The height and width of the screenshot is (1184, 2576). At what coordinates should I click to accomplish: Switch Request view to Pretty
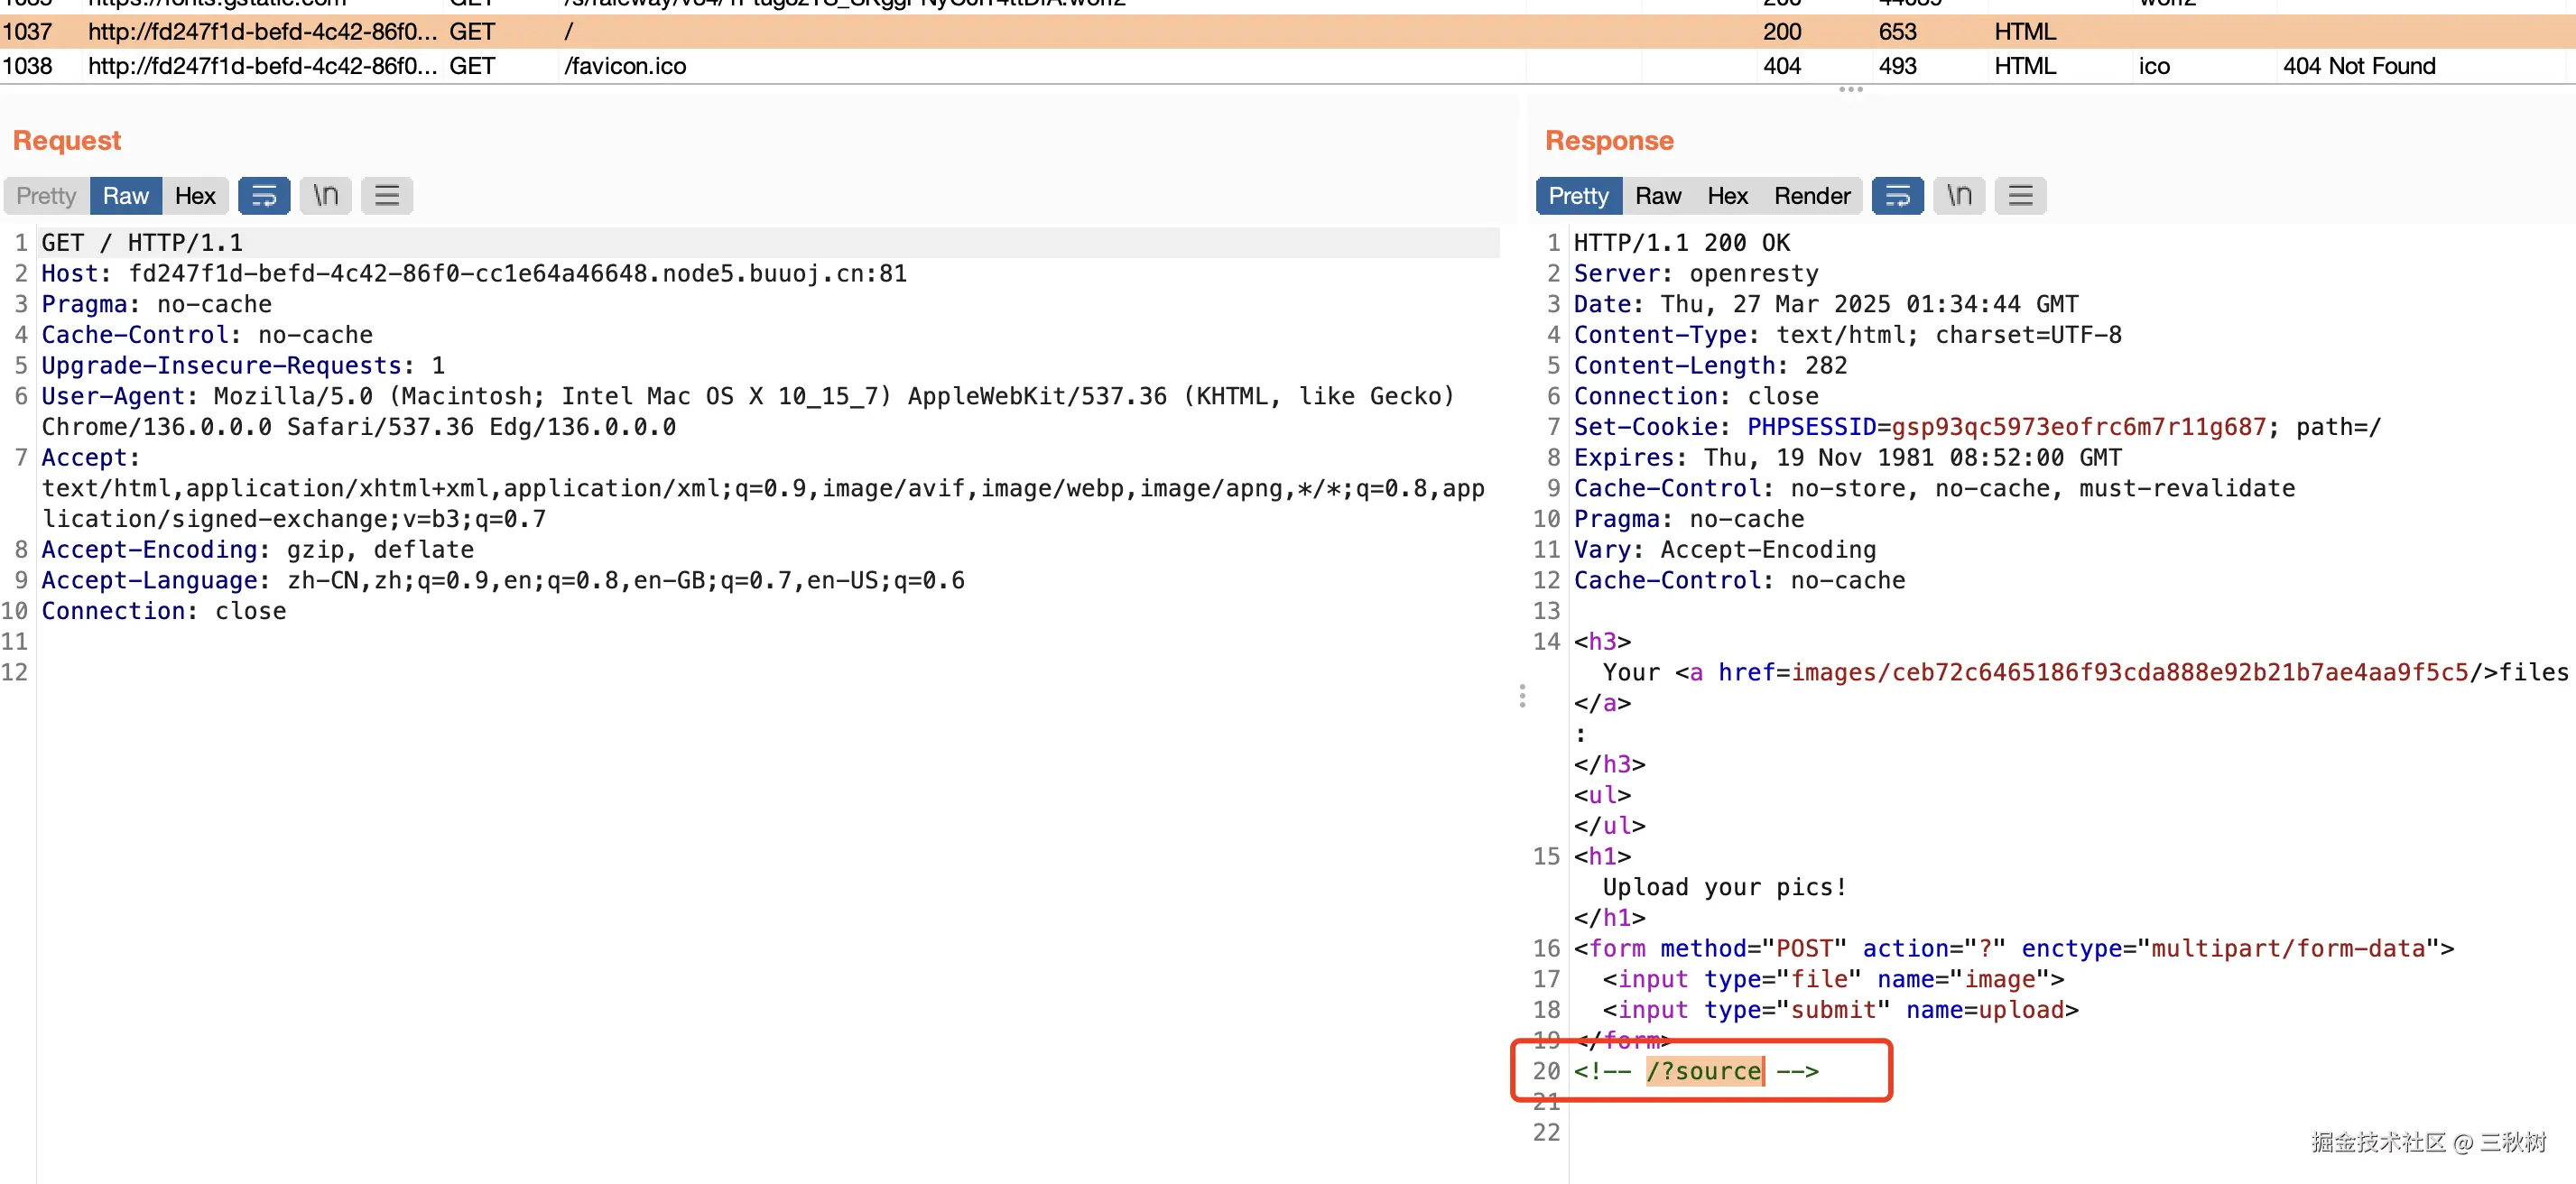pyautogui.click(x=46, y=196)
